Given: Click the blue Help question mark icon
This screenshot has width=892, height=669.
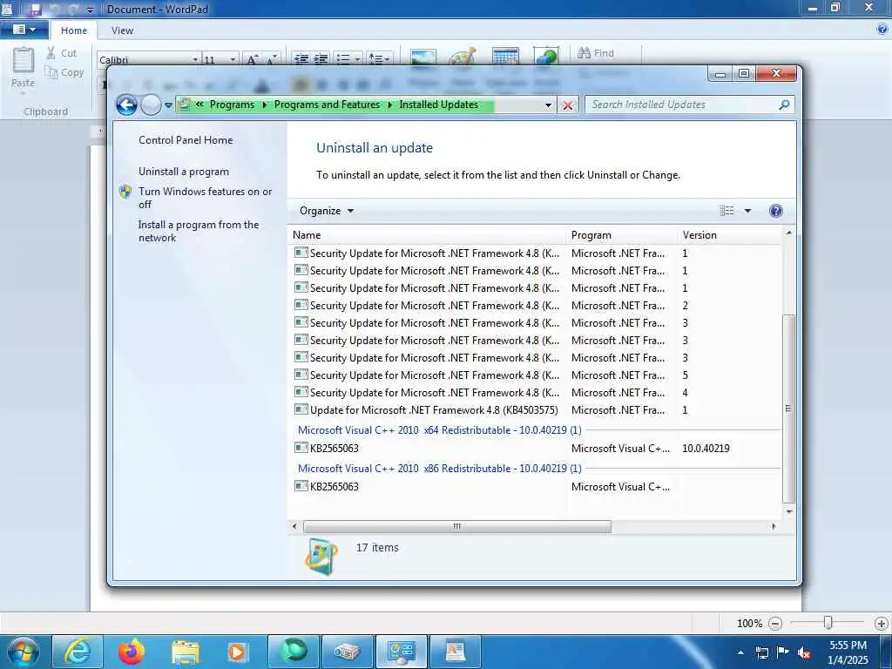Looking at the screenshot, I should pos(775,211).
